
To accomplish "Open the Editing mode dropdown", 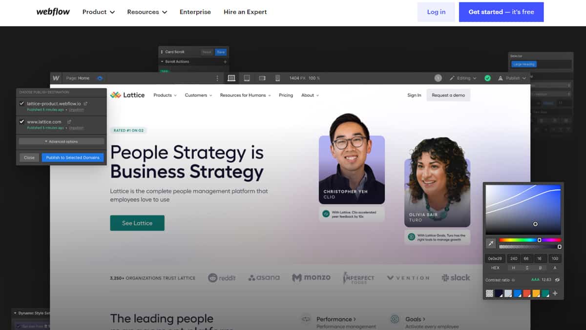I will coord(463,78).
